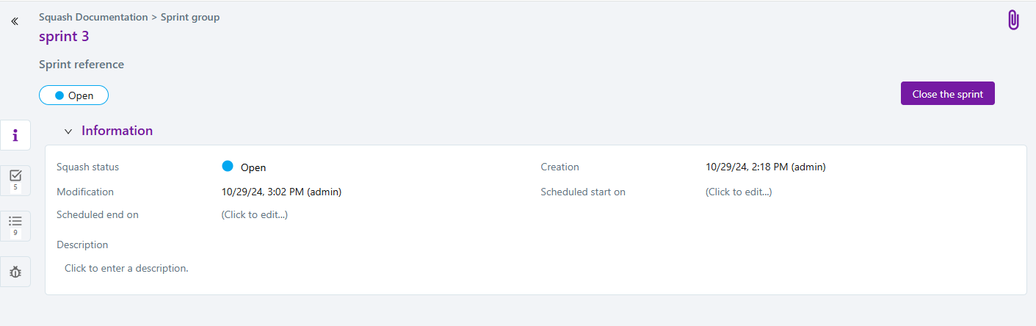Screen dimensions: 1036x326
Task: Collapse the Information section chevron
Action: click(68, 131)
